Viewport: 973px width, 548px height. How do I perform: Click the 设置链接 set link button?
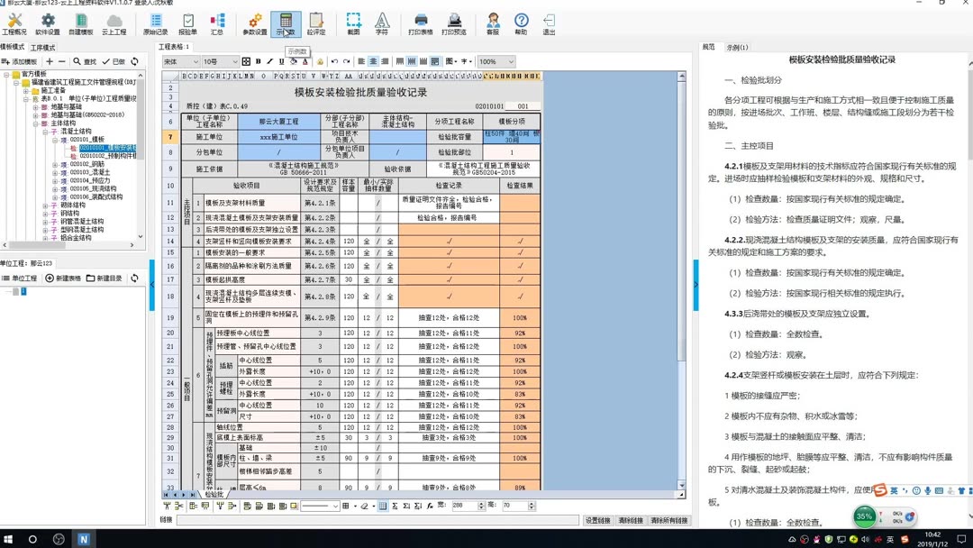point(598,520)
